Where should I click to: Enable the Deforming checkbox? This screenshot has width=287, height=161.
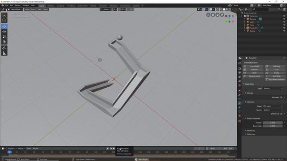pos(281,114)
